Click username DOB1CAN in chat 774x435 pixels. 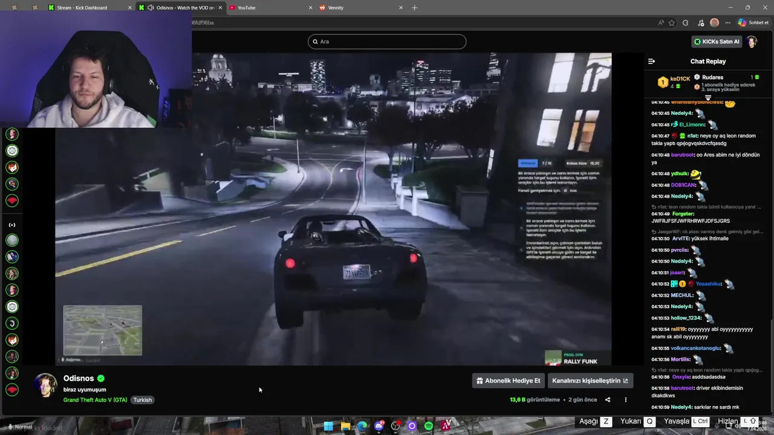coord(683,185)
